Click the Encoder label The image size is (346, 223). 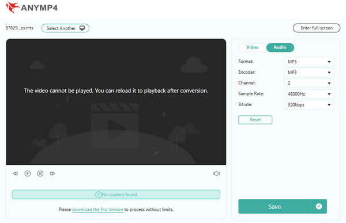tap(247, 72)
